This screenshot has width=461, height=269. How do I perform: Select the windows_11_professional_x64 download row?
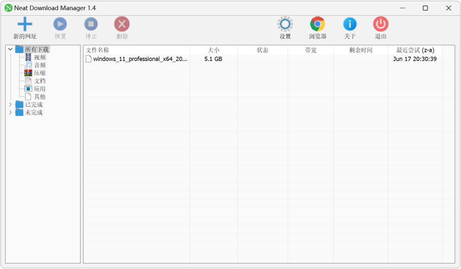point(269,59)
